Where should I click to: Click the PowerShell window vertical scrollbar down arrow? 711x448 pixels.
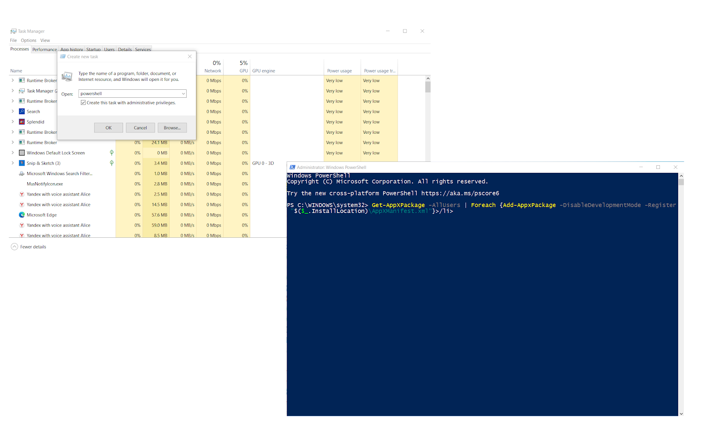click(x=681, y=413)
